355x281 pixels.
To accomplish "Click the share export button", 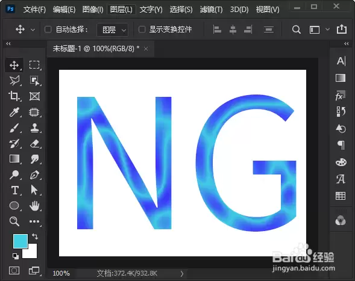I will click(342, 29).
